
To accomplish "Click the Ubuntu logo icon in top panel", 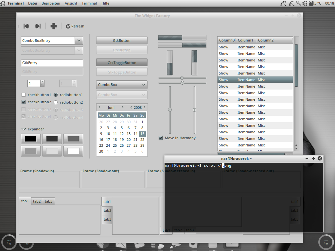I will pyautogui.click(x=3, y=3).
